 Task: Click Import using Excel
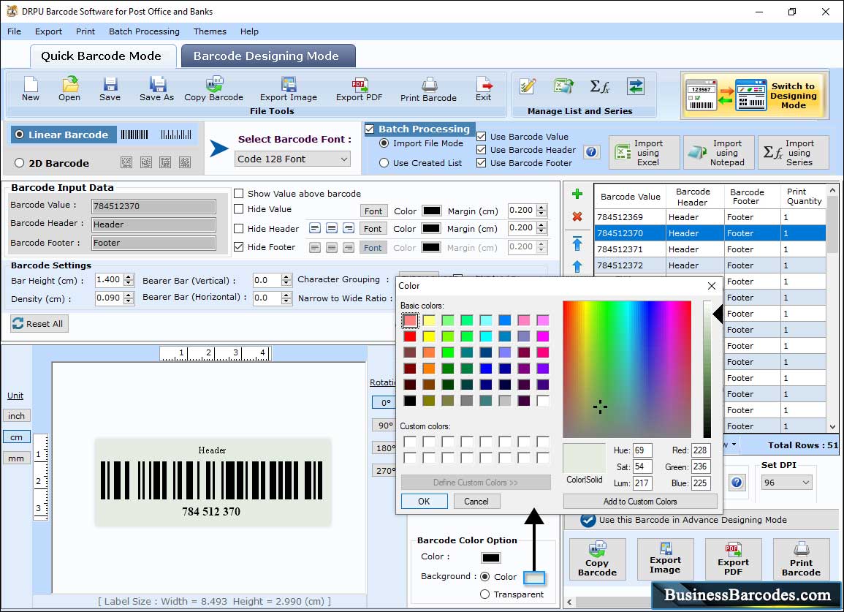645,153
